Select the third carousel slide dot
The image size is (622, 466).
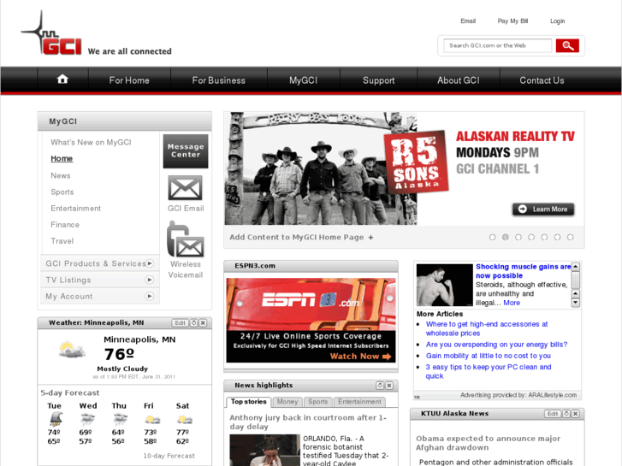(518, 237)
